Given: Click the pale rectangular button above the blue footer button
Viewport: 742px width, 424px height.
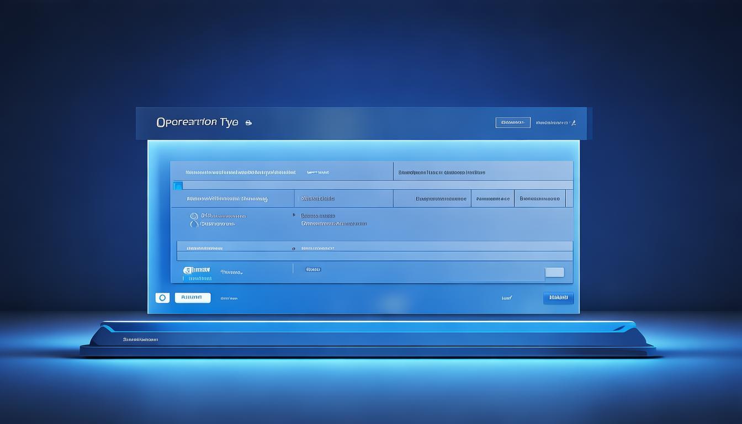Looking at the screenshot, I should pyautogui.click(x=554, y=272).
